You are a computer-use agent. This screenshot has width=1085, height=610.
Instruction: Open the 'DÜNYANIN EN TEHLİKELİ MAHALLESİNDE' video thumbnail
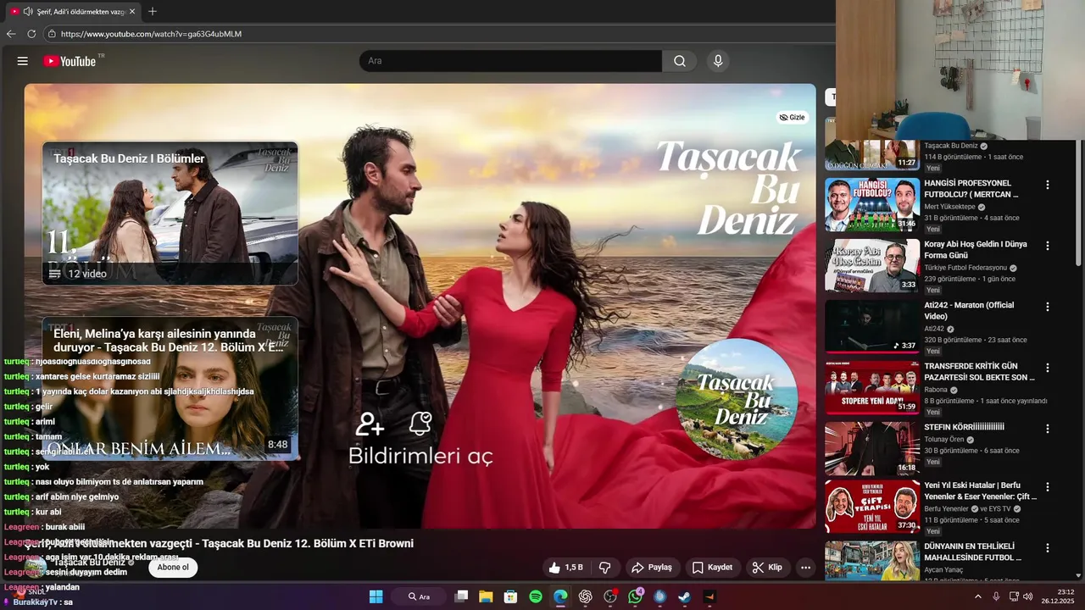point(872,561)
